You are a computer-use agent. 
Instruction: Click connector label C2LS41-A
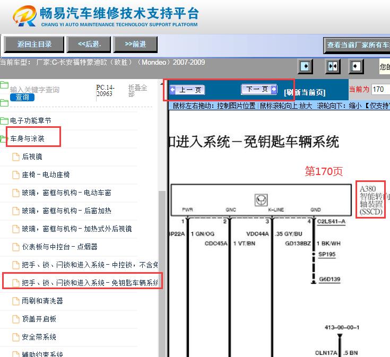pyautogui.click(x=331, y=222)
